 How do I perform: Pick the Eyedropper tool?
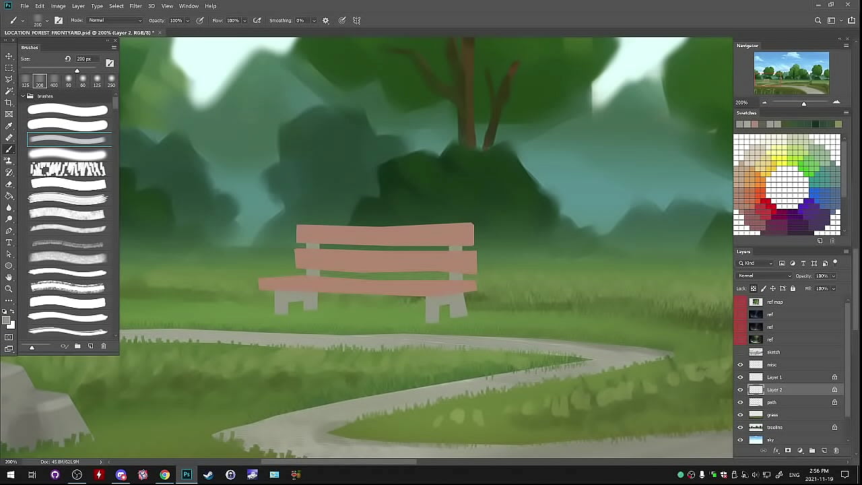(9, 126)
